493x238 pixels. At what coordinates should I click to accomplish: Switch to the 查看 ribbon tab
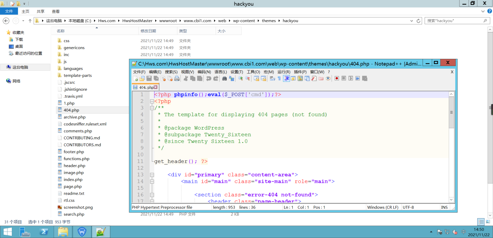[56, 11]
